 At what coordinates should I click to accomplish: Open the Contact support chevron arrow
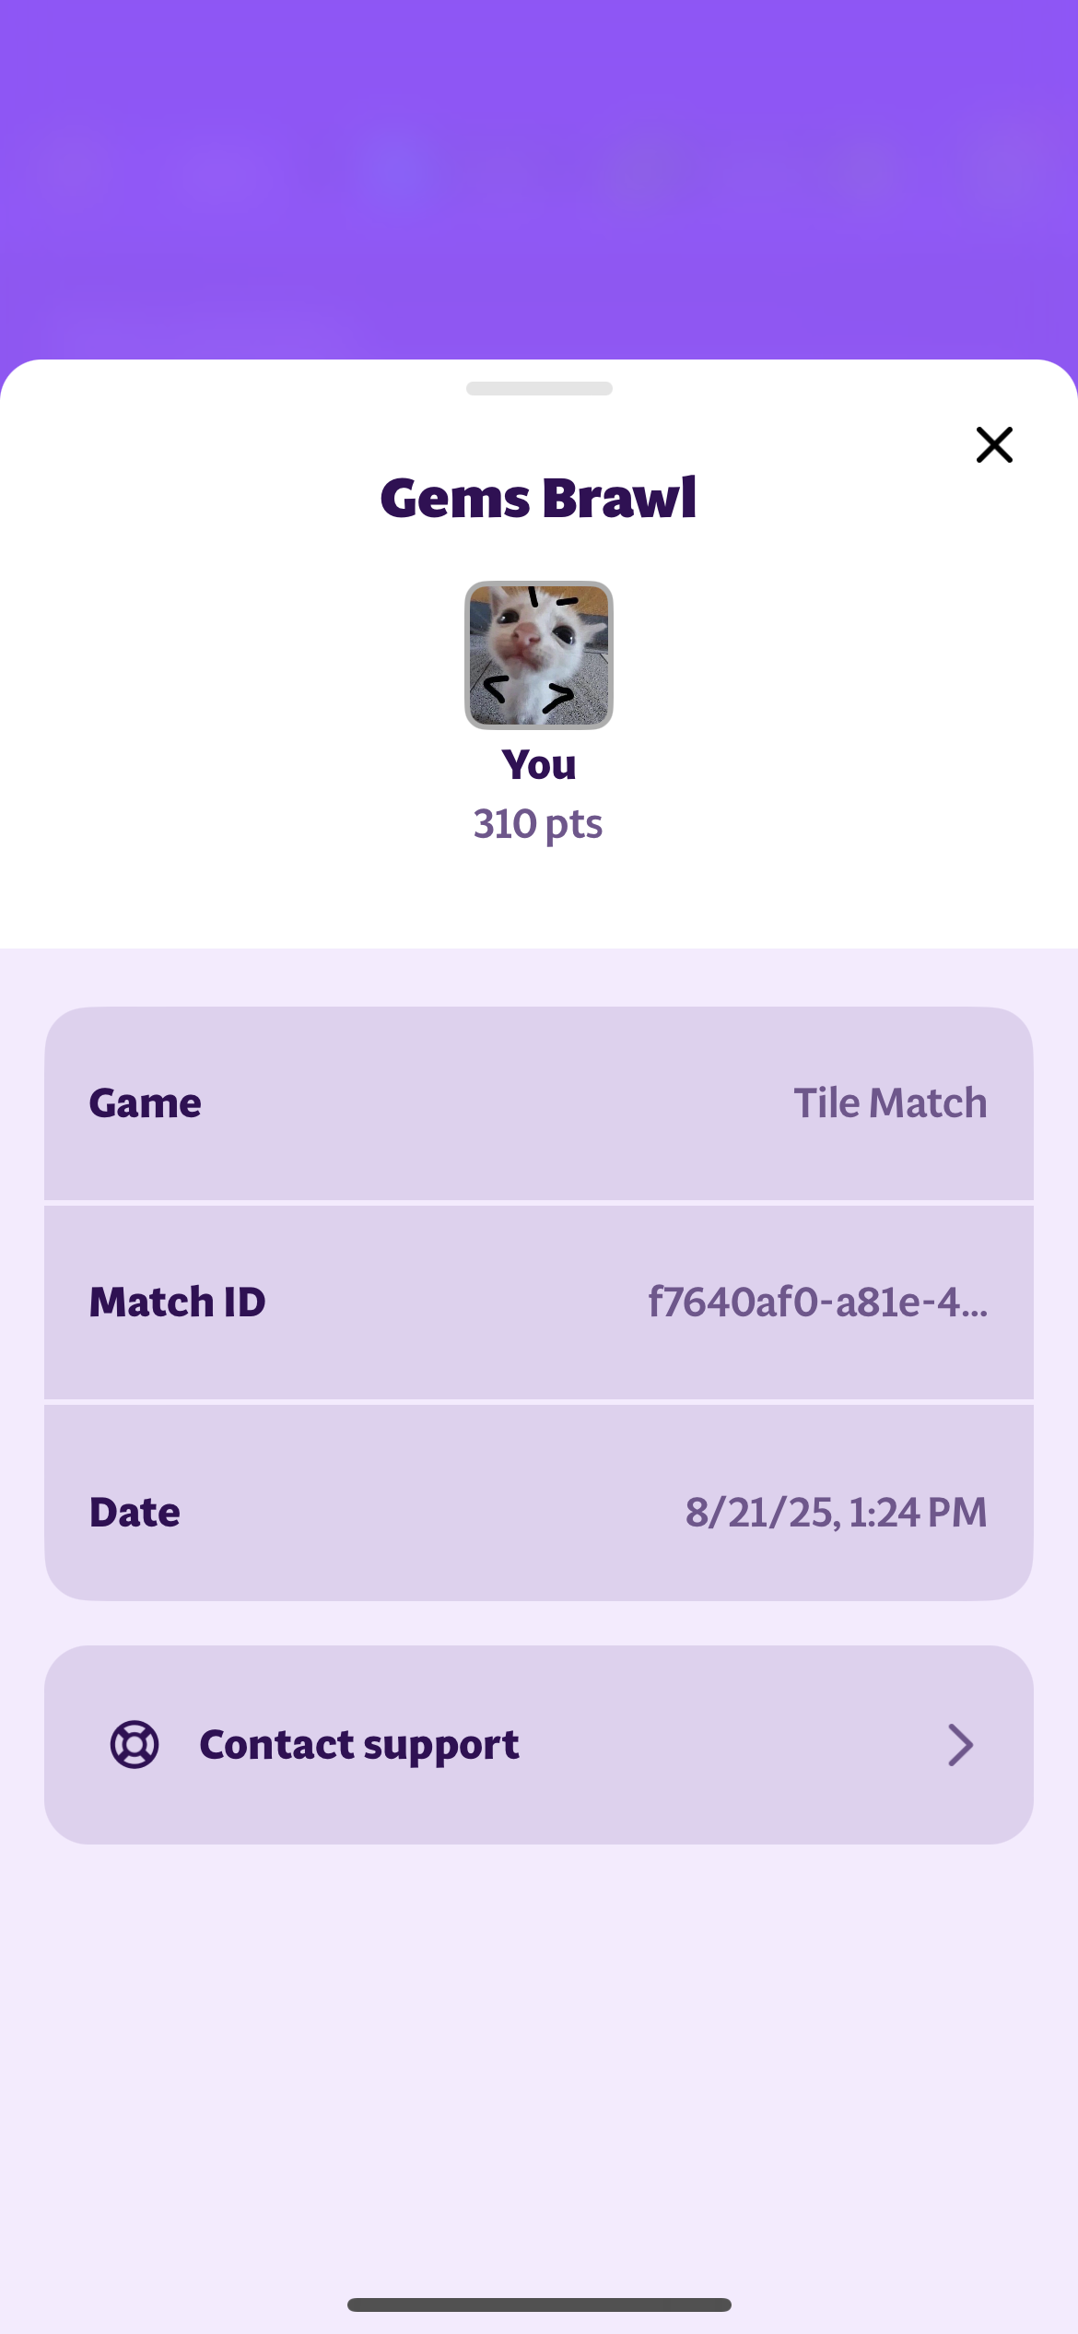(x=960, y=1745)
